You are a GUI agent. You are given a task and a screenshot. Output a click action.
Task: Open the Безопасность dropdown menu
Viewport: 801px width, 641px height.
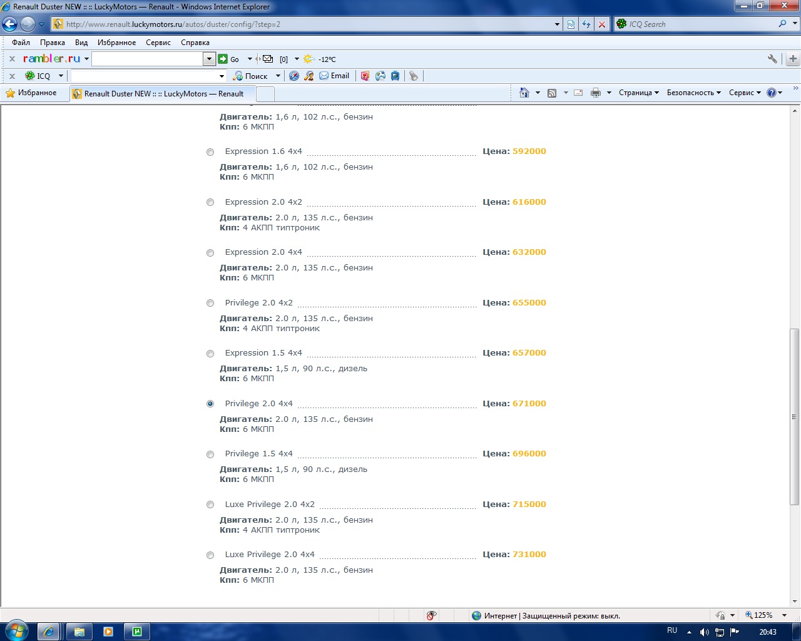click(x=694, y=93)
